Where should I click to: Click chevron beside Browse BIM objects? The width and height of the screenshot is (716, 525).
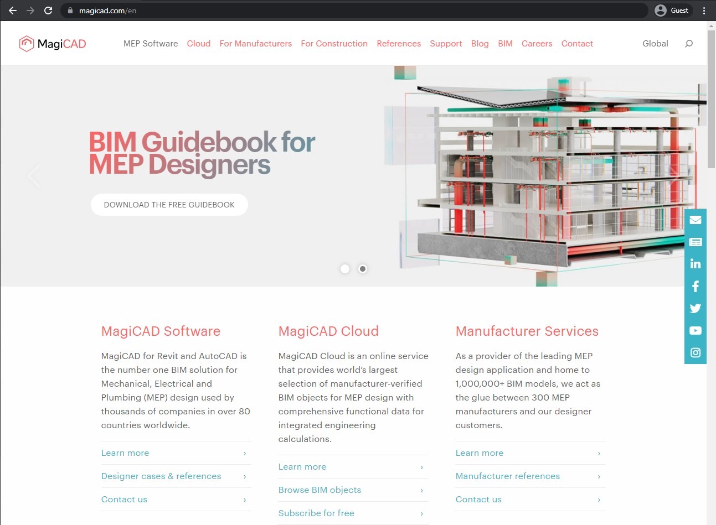pos(422,490)
